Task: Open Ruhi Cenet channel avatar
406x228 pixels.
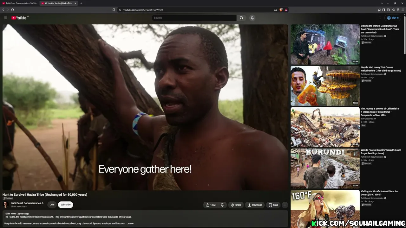Action: (x=6, y=205)
